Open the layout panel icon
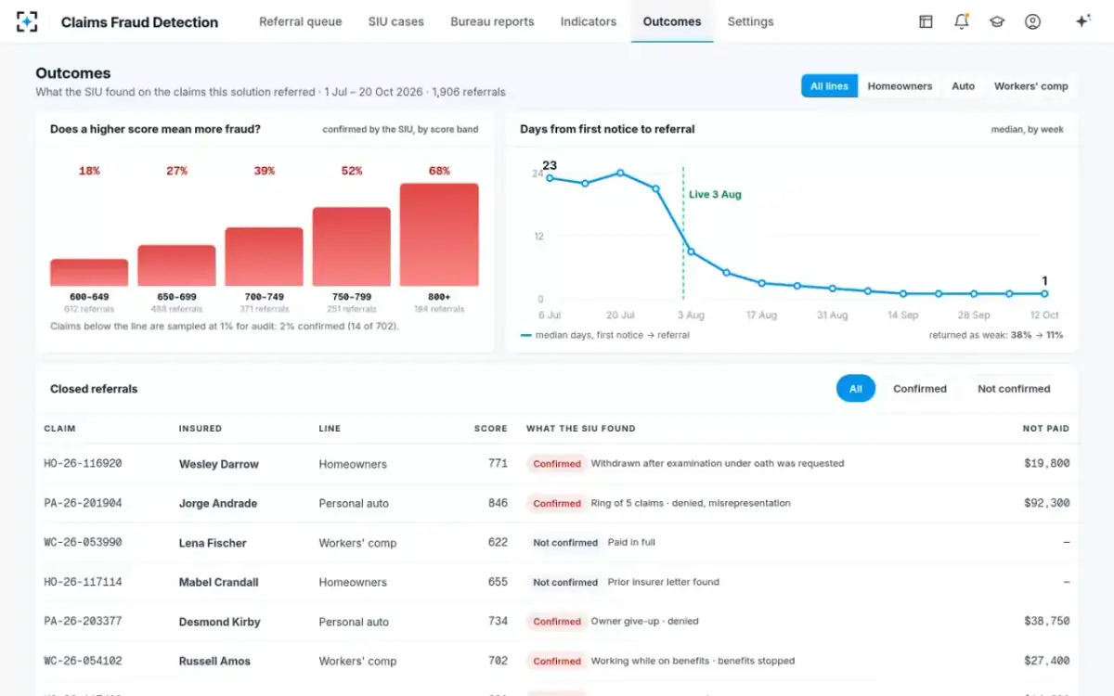The width and height of the screenshot is (1114, 696). 926,21
